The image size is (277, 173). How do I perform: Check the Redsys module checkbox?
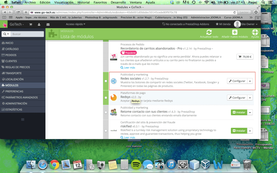(106, 98)
